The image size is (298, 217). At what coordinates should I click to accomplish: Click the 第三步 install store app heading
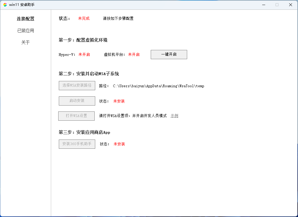[84, 132]
